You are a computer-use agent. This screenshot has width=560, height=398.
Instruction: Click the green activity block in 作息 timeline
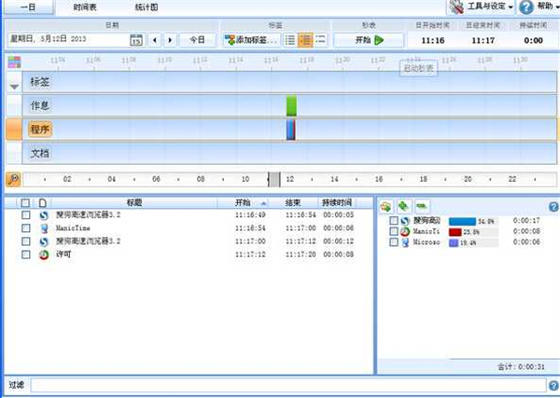291,105
